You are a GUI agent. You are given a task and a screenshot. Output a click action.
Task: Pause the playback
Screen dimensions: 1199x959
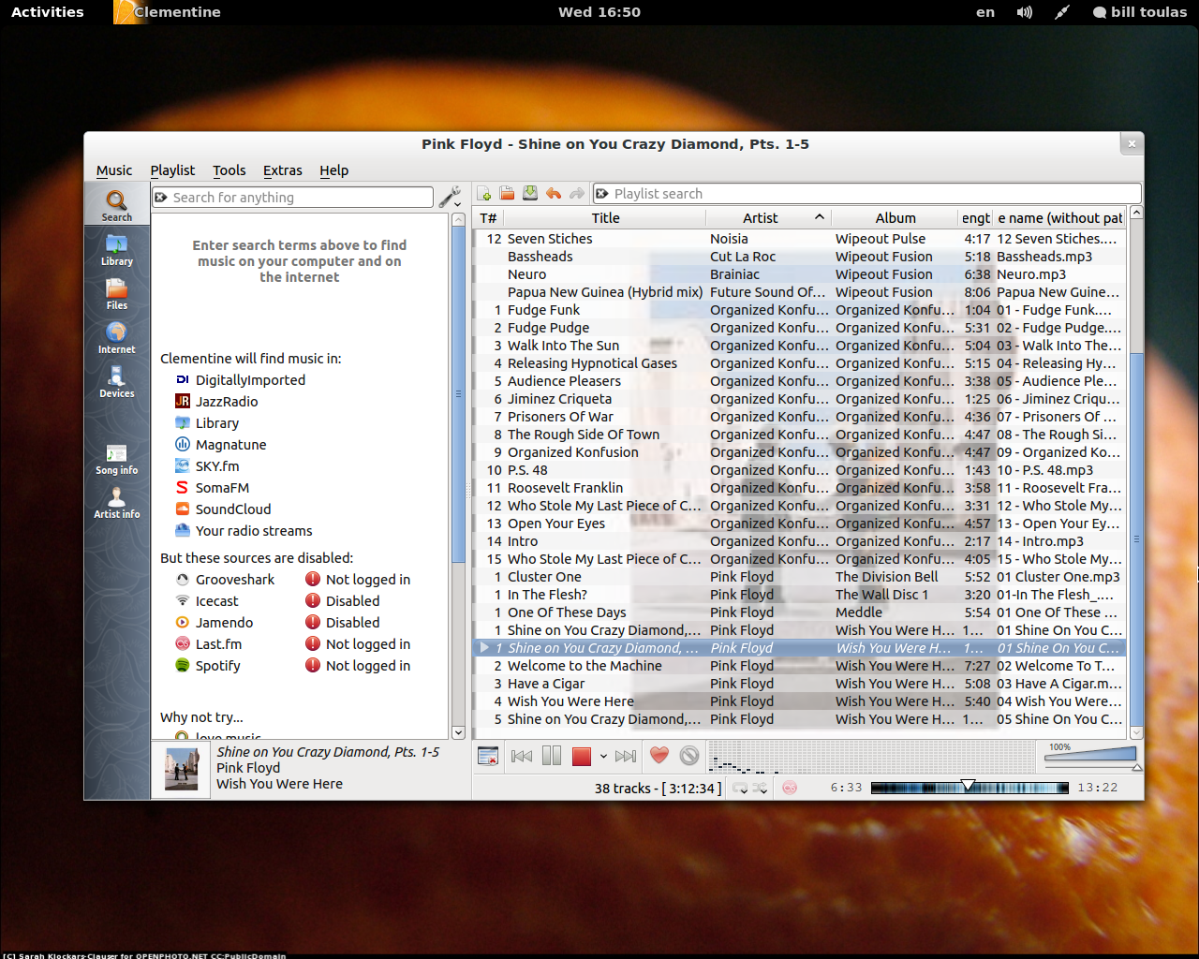click(552, 756)
